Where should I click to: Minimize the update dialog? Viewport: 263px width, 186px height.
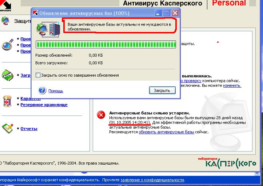pos(158,13)
